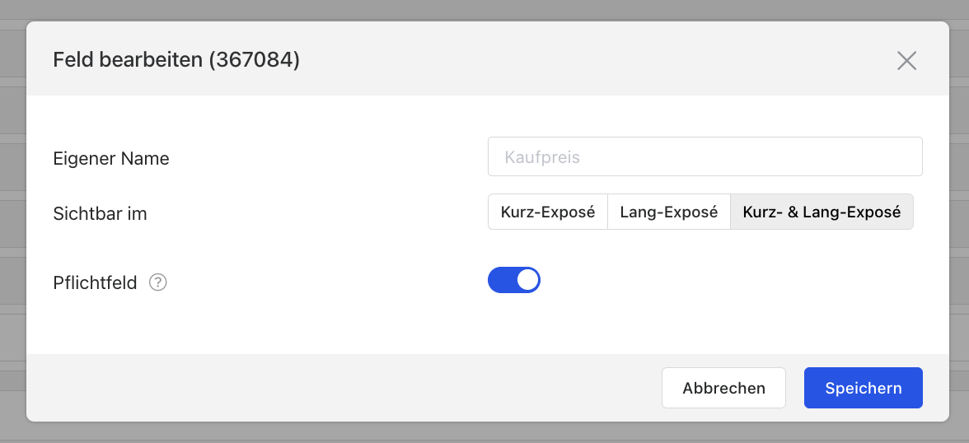The image size is (969, 443).
Task: Click the white knob of the Pflichtfeld switch
Action: (x=527, y=280)
